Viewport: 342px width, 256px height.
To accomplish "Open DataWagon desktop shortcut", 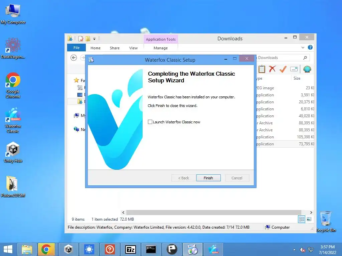I will (13, 48).
